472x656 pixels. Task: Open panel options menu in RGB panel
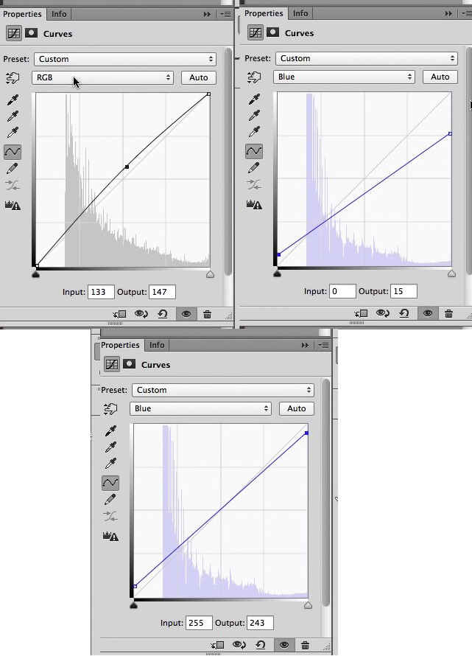(x=226, y=14)
